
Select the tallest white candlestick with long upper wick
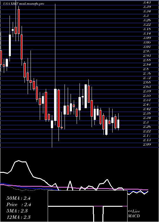pos(55,105)
